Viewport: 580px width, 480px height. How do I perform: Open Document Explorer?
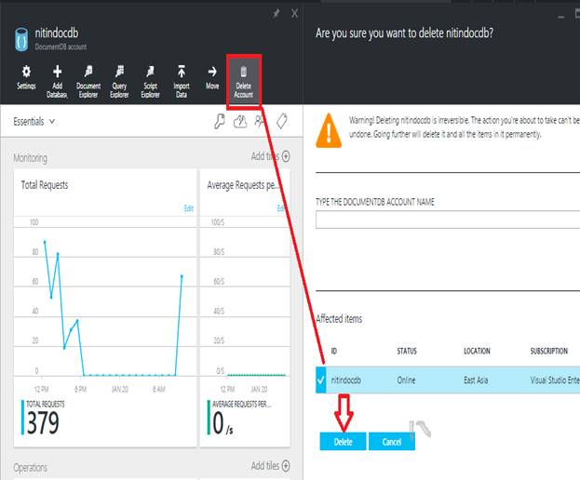88,82
